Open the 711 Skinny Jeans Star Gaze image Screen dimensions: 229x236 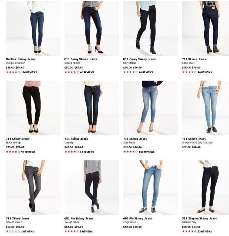click(x=150, y=108)
